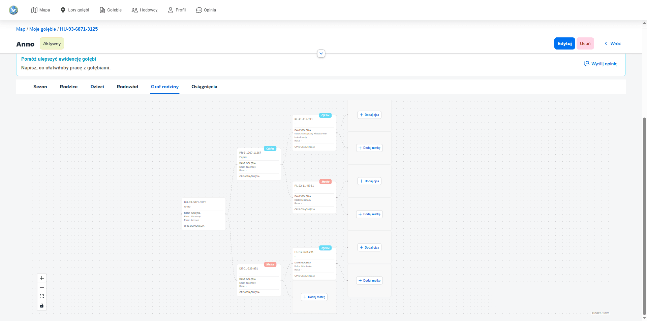Screen dimensions: 647x321
Task: Open the Rodzice tab
Action: coord(69,87)
